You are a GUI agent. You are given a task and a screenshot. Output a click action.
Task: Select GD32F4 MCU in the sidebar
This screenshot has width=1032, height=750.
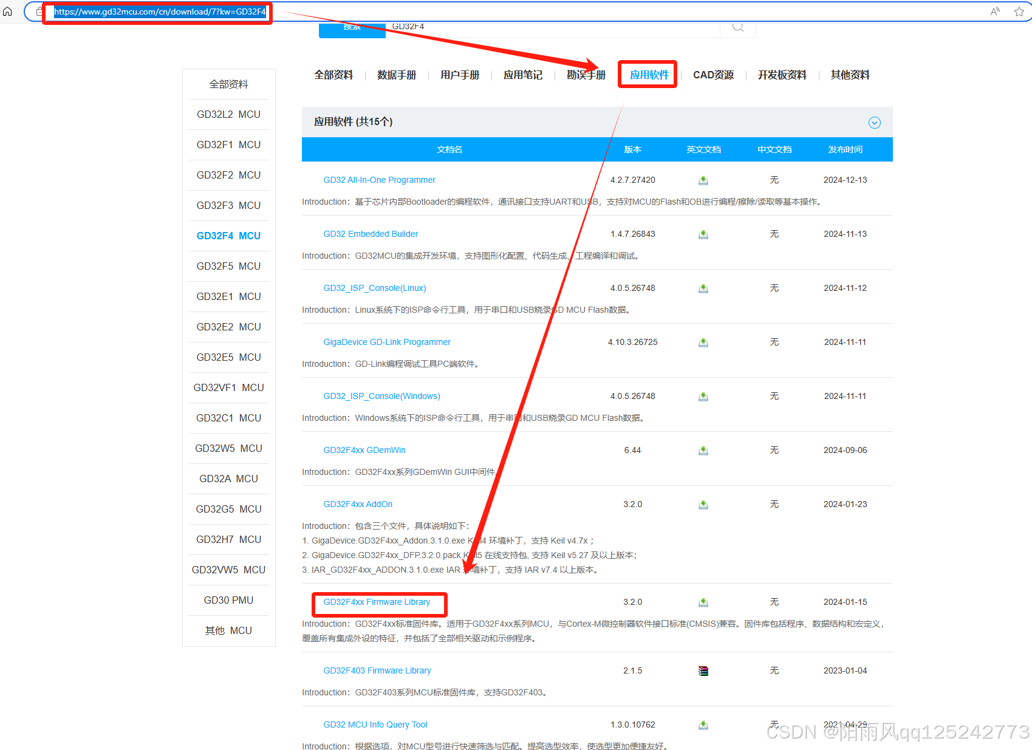[228, 236]
